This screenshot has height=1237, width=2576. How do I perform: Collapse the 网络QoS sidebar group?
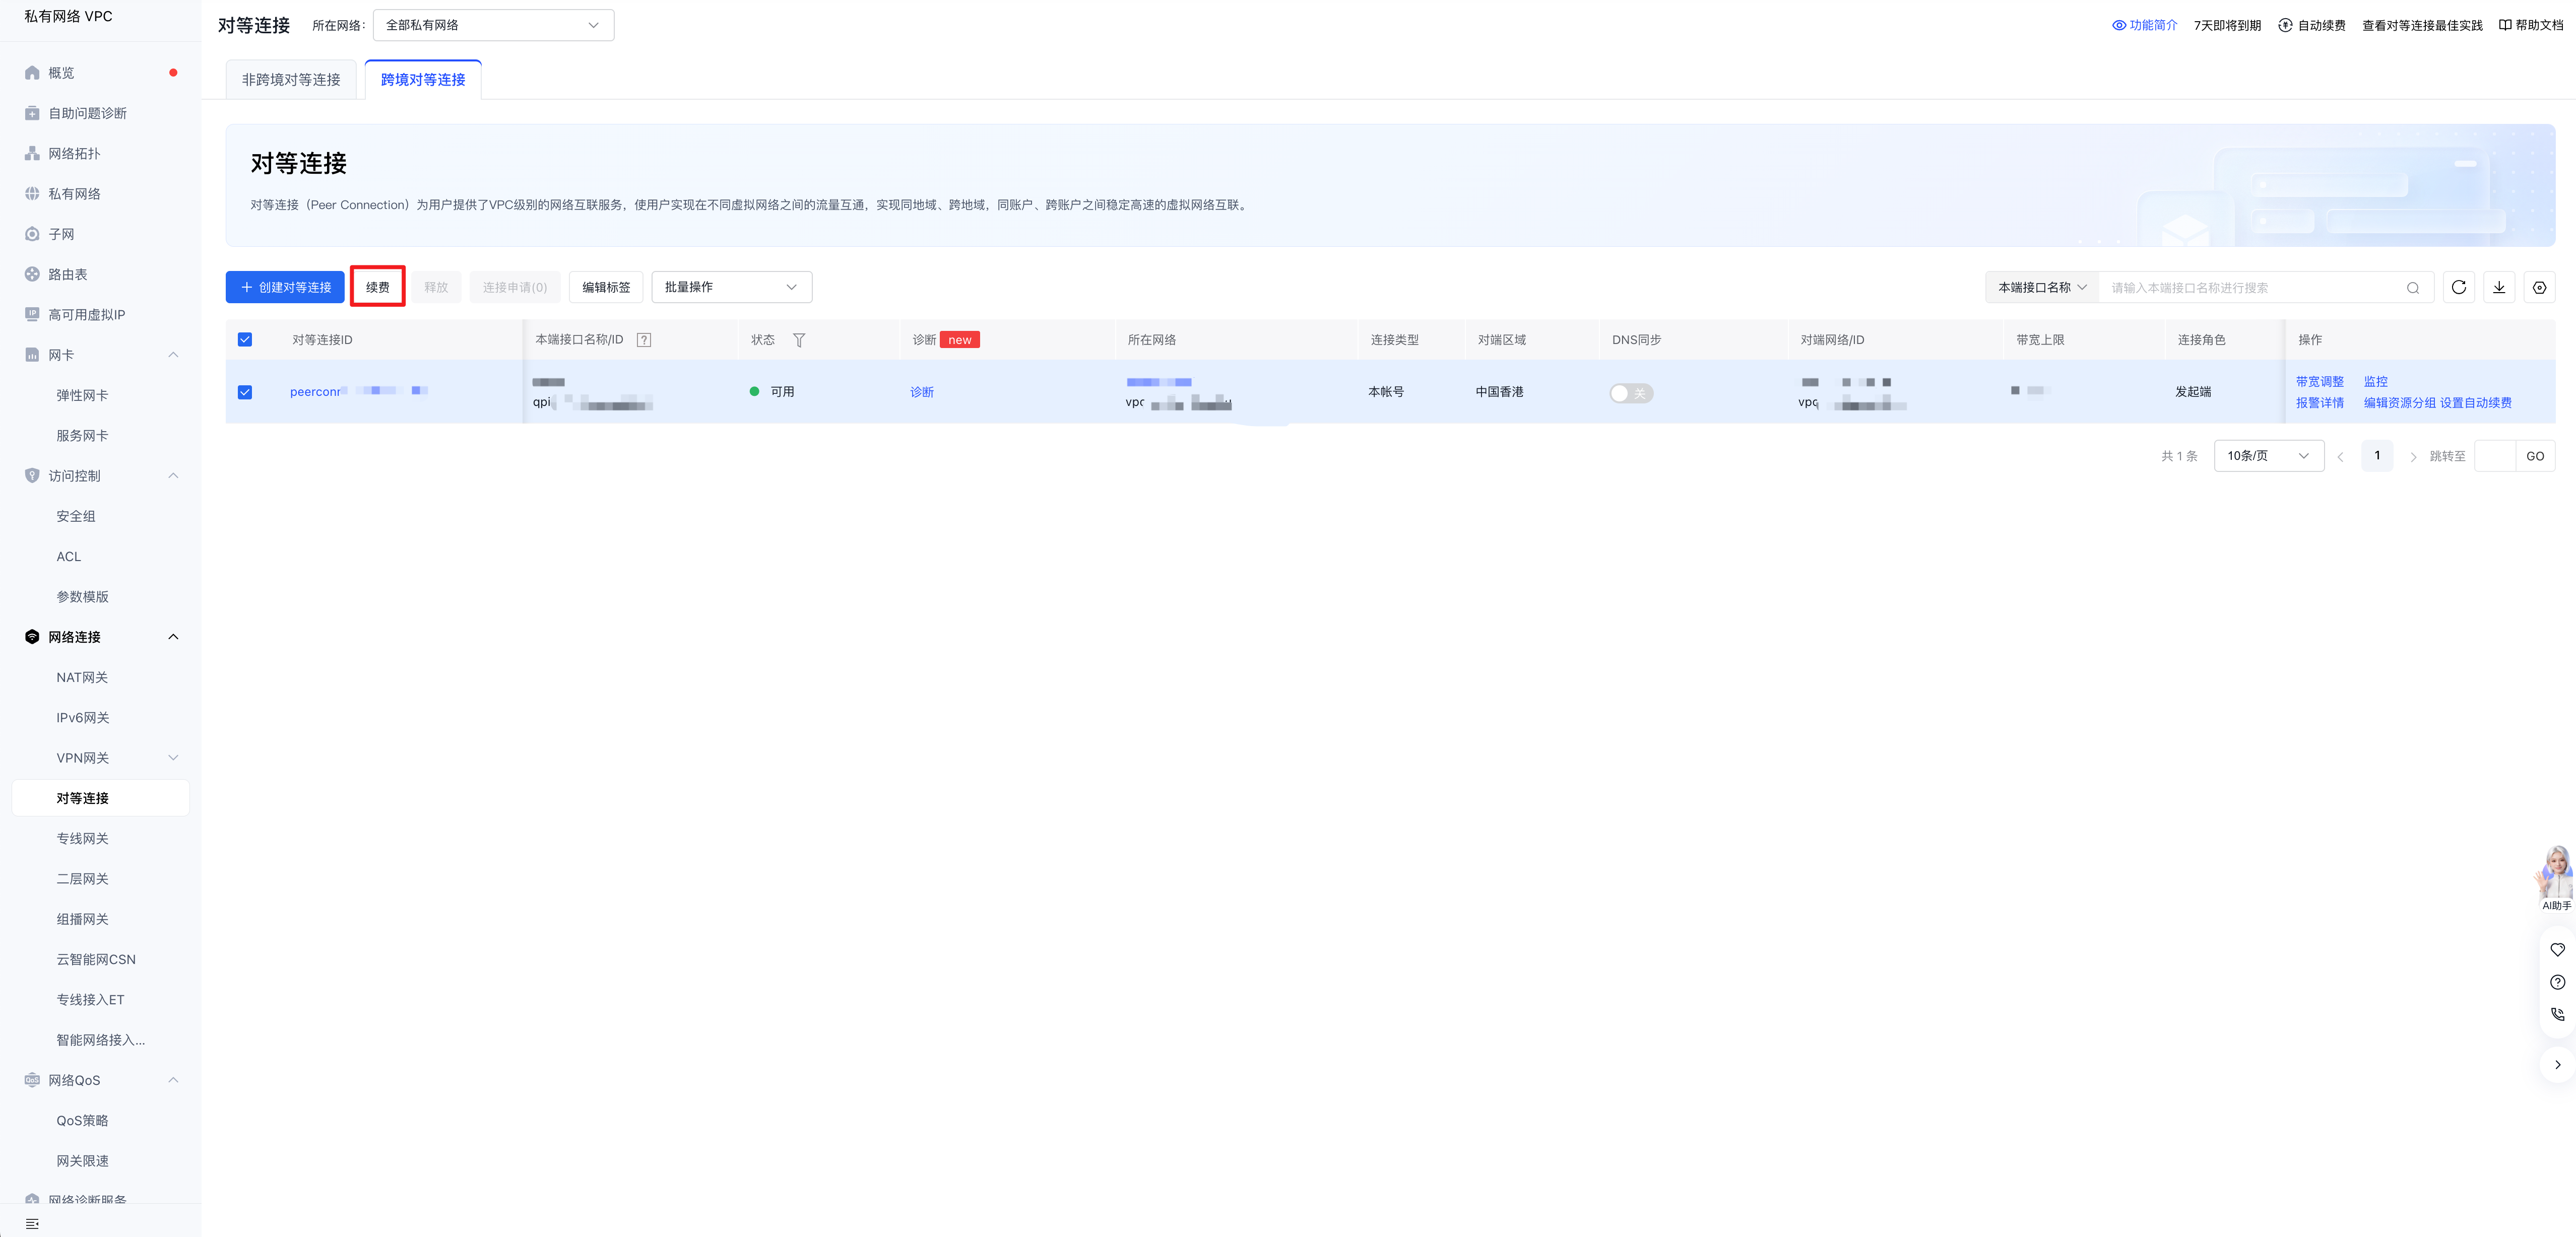[x=173, y=1080]
